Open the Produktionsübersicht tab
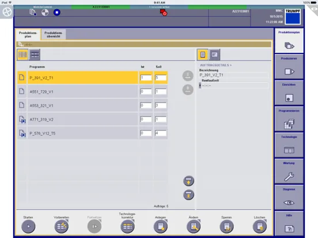Screen dimensions: 318x238 (x=54, y=34)
